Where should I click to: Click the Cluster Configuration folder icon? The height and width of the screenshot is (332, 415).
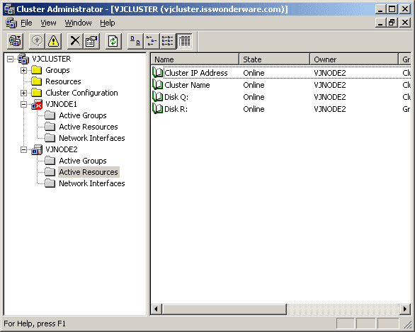[37, 93]
